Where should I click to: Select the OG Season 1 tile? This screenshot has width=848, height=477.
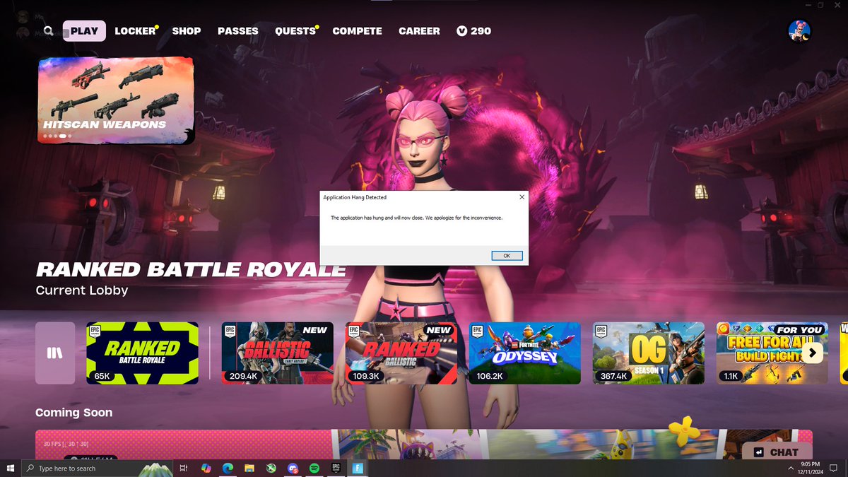click(x=648, y=353)
